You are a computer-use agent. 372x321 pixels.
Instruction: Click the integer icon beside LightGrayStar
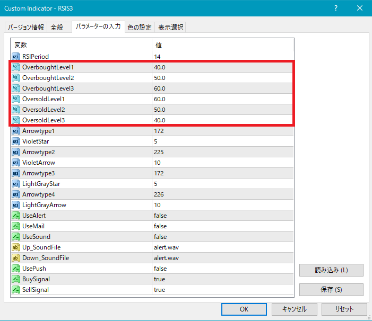coord(16,184)
